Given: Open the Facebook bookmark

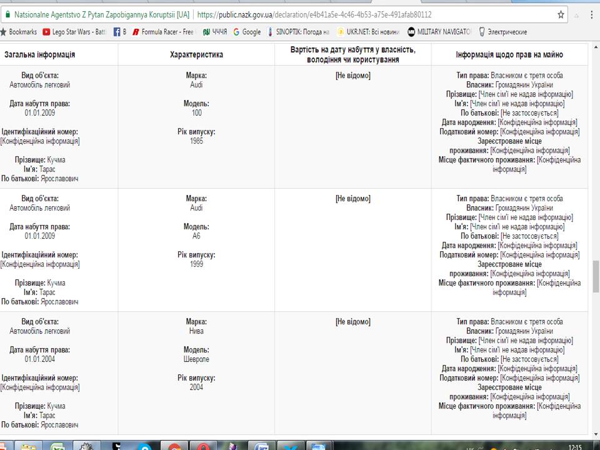Looking at the screenshot, I should point(120,32).
